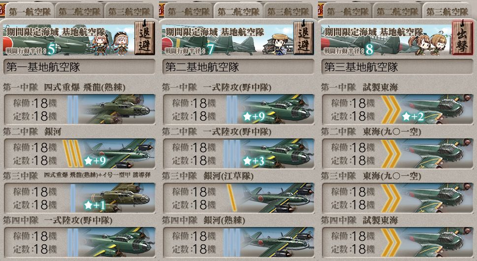The width and height of the screenshot is (477, 261).
Task: Toggle the third air base 出撃 wooden tag
Action: coord(463,38)
